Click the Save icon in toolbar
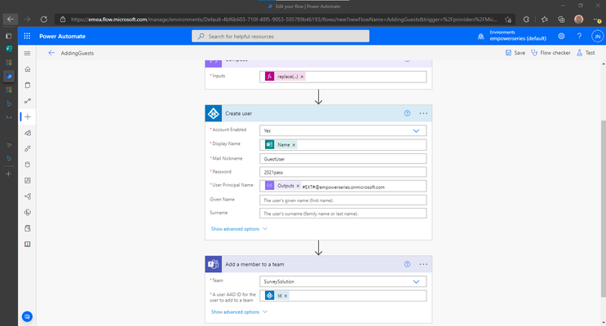606x326 pixels. coord(508,53)
